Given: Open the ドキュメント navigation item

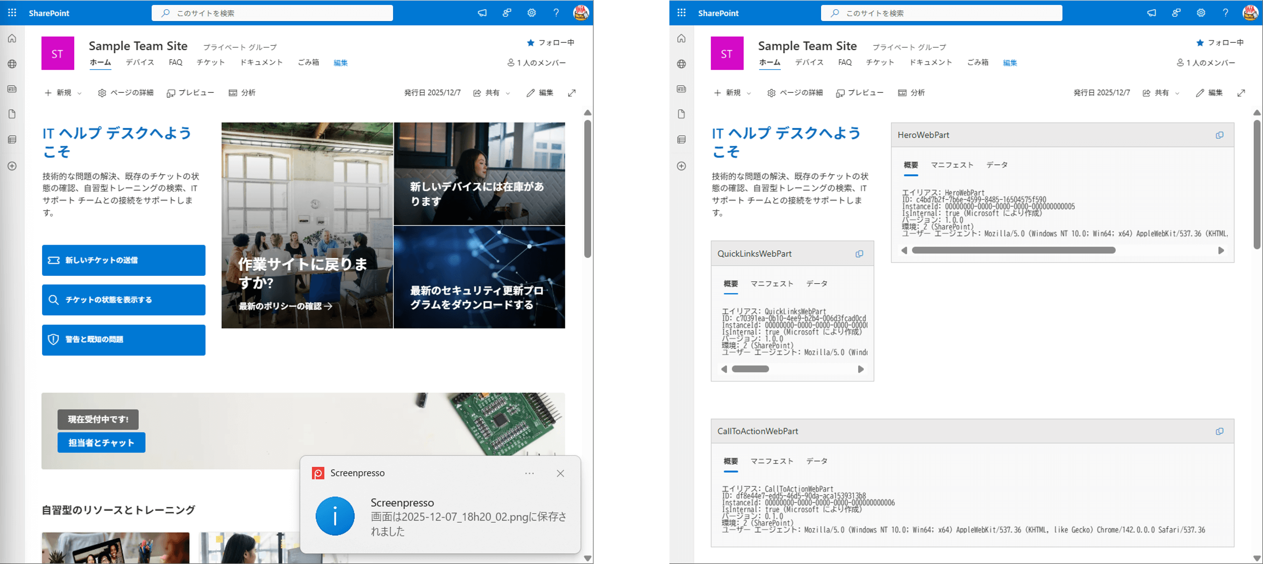Looking at the screenshot, I should pos(261,63).
